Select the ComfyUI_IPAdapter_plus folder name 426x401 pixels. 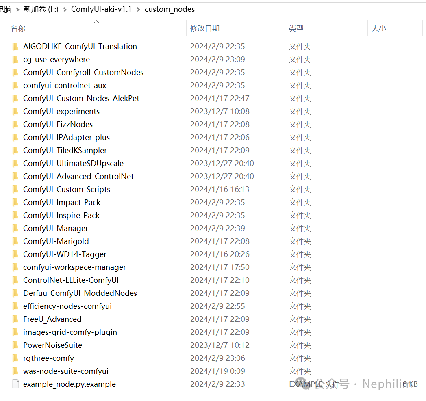coord(67,138)
